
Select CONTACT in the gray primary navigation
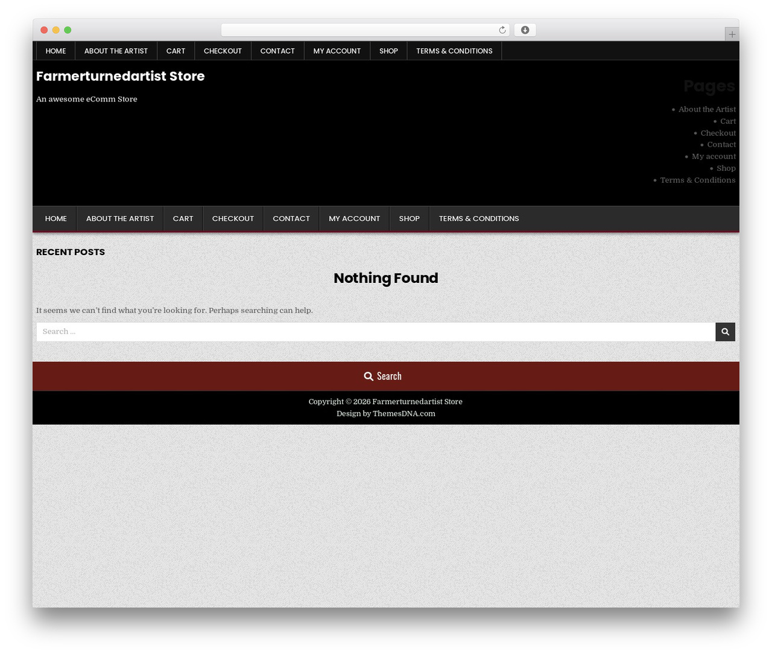coord(291,218)
